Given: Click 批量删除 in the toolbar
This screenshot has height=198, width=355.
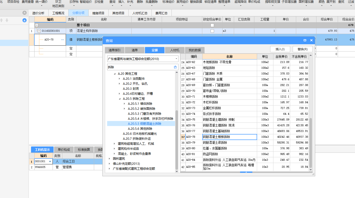Looking at the screenshot, I should click(152, 2).
